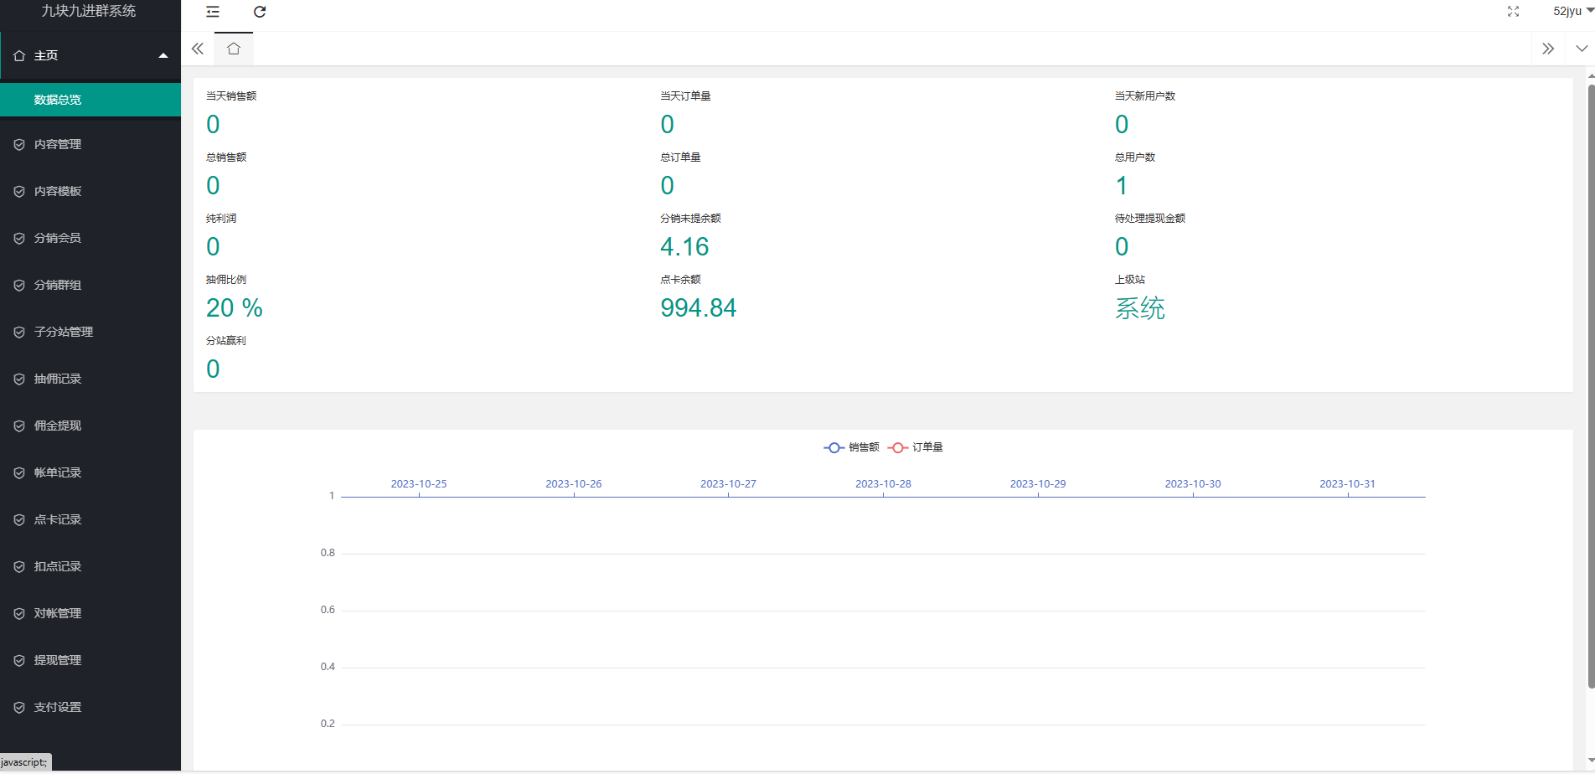
Task: Open 佣金提现 page from sidebar
Action: 58,426
